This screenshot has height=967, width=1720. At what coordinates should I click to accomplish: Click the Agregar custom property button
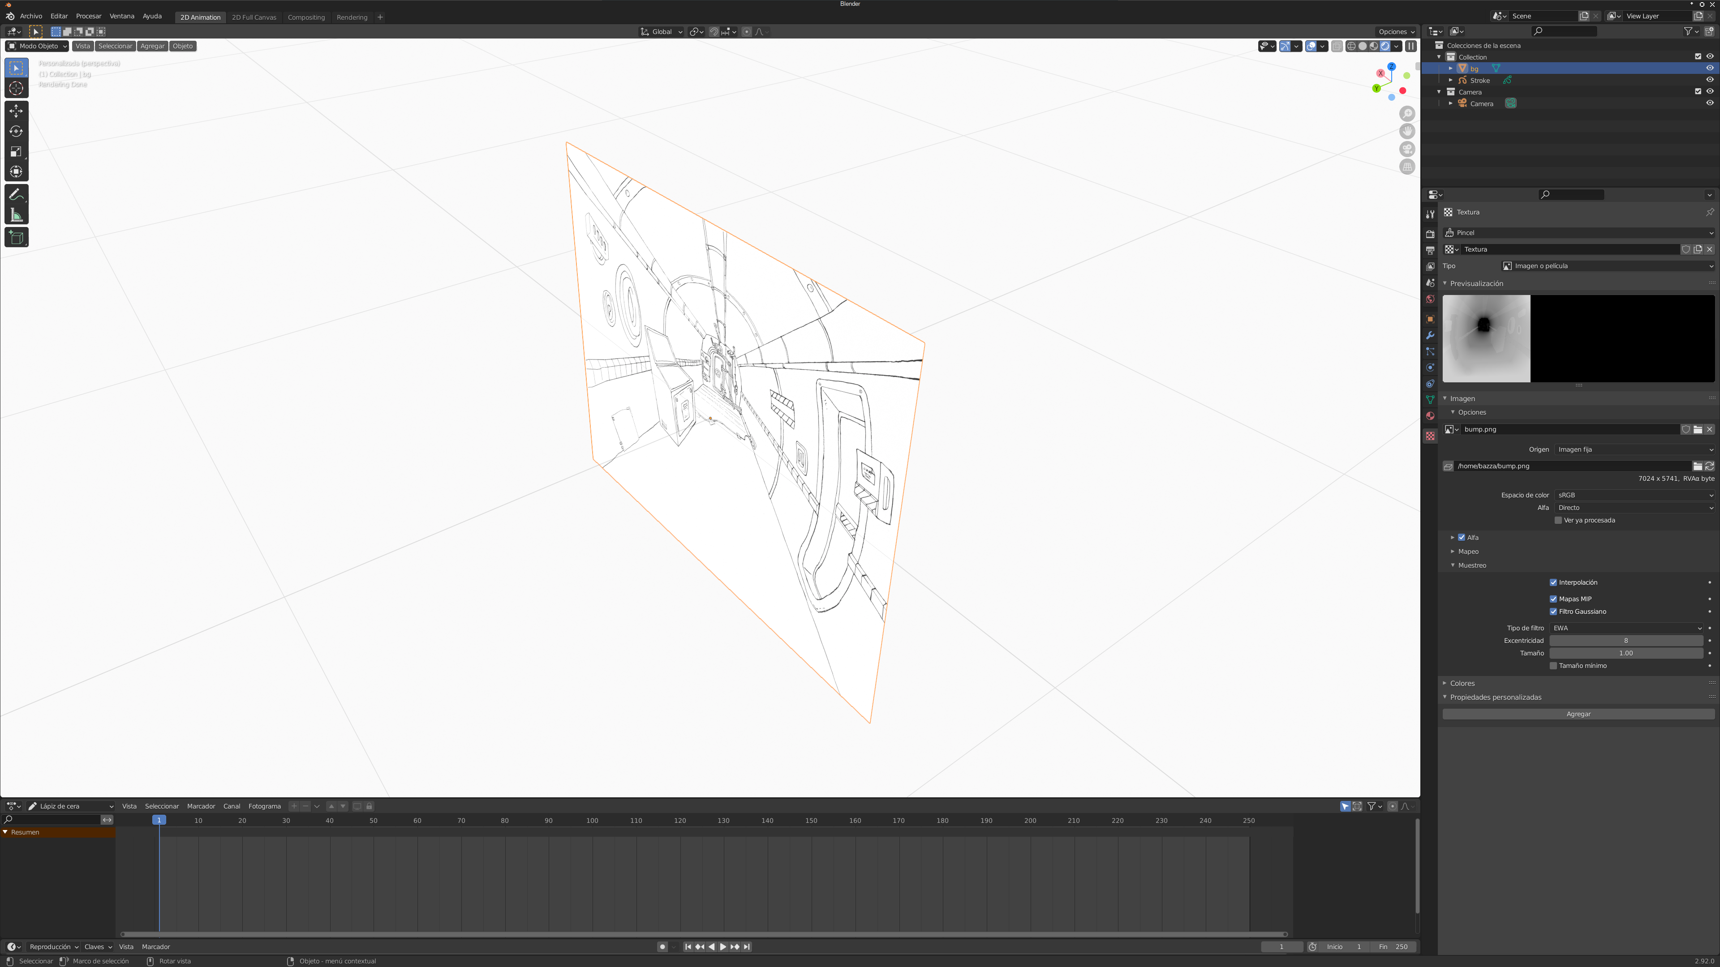point(1578,714)
